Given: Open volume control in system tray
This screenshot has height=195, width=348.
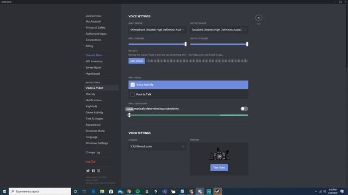Looking at the screenshot, I should coord(325,191).
